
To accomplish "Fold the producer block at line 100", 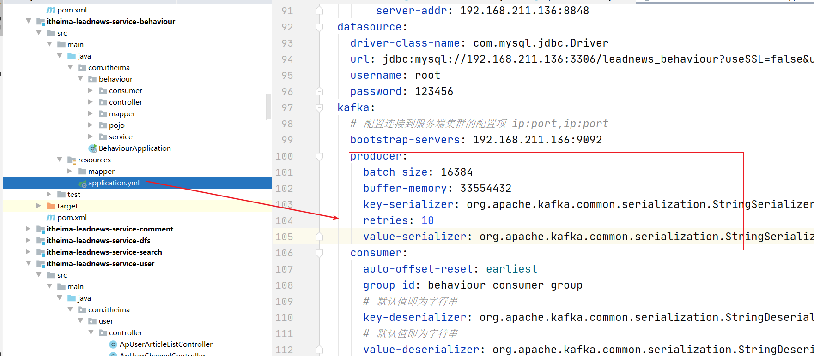I will (x=319, y=156).
